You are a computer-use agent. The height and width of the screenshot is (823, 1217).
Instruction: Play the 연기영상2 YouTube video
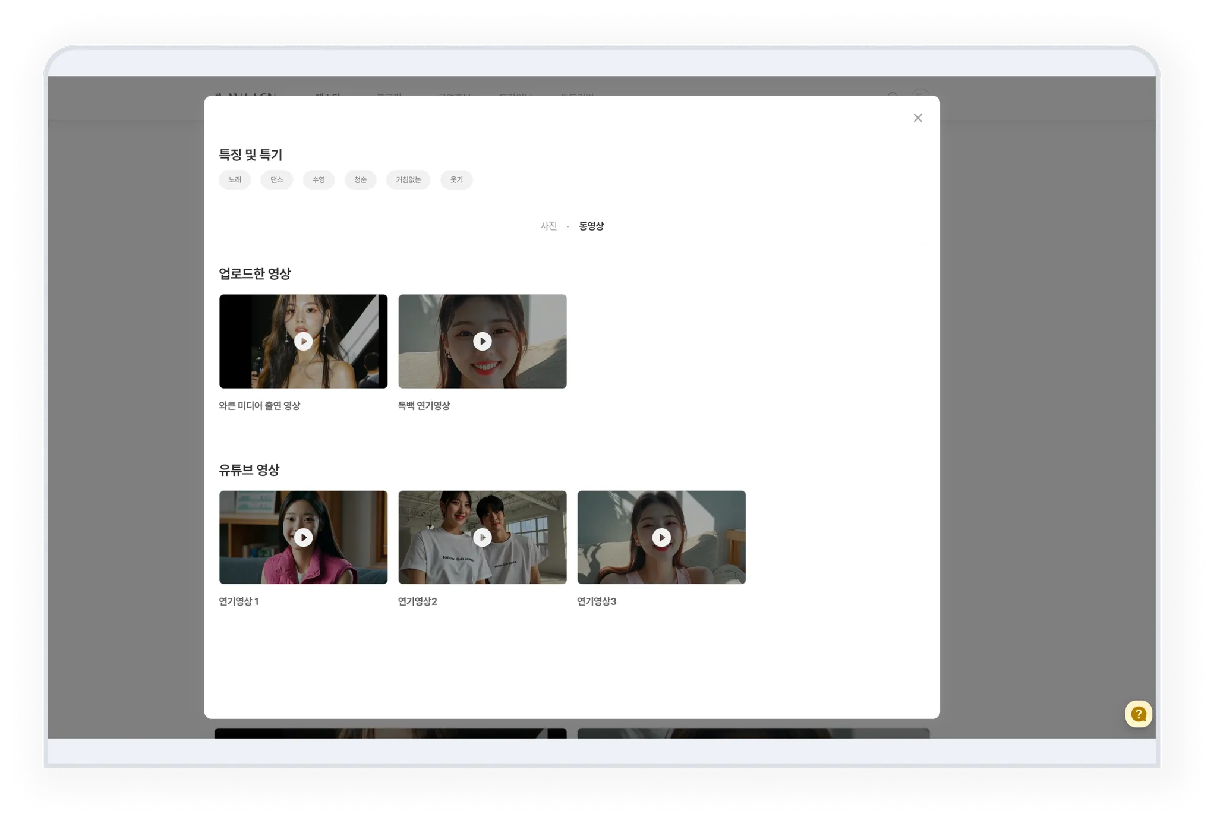click(x=482, y=537)
